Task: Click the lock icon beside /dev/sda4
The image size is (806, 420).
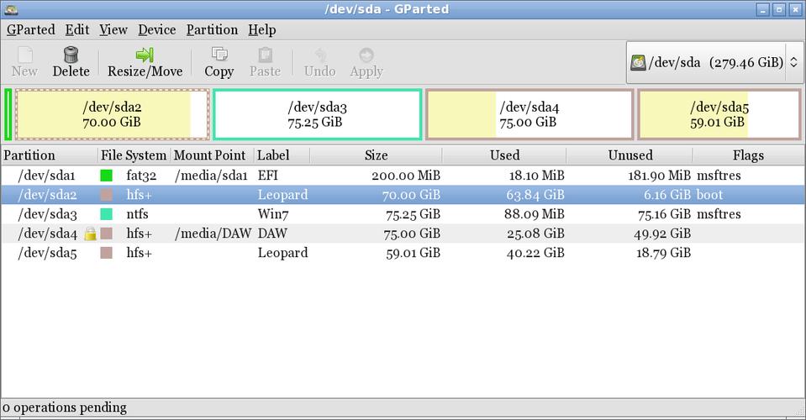Action: (x=90, y=234)
